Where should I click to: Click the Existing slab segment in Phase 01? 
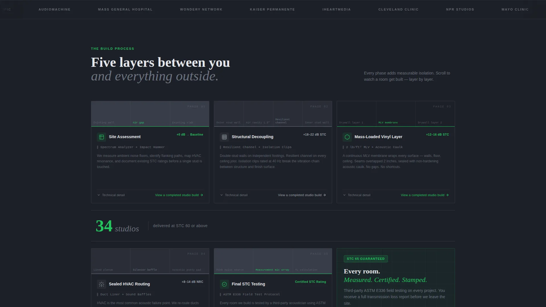(x=189, y=114)
